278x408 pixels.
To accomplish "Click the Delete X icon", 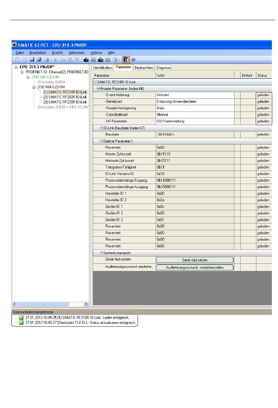I will pos(77,60).
